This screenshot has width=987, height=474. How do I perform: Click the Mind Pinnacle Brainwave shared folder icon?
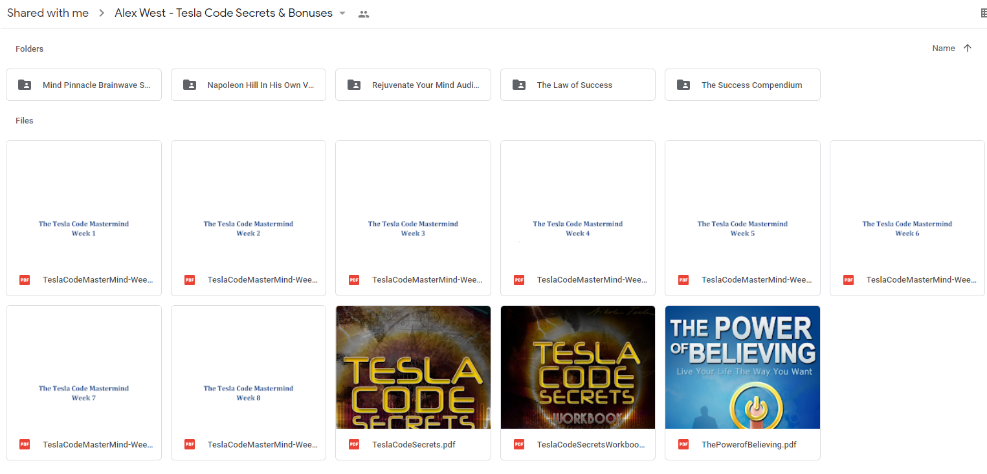[x=25, y=85]
